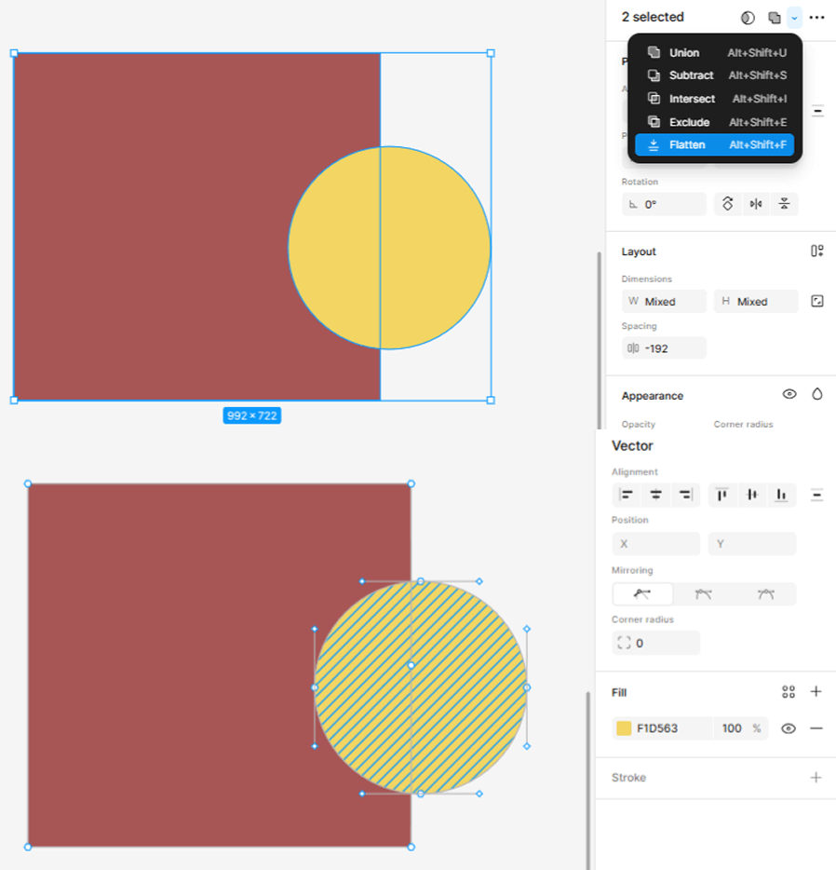Click the Y position field
Image resolution: width=836 pixels, height=870 pixels.
tap(752, 544)
